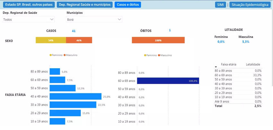This screenshot has height=130, width=273.
Task: Select the 'Casos e óbitos' tab
Action: [x=128, y=5]
